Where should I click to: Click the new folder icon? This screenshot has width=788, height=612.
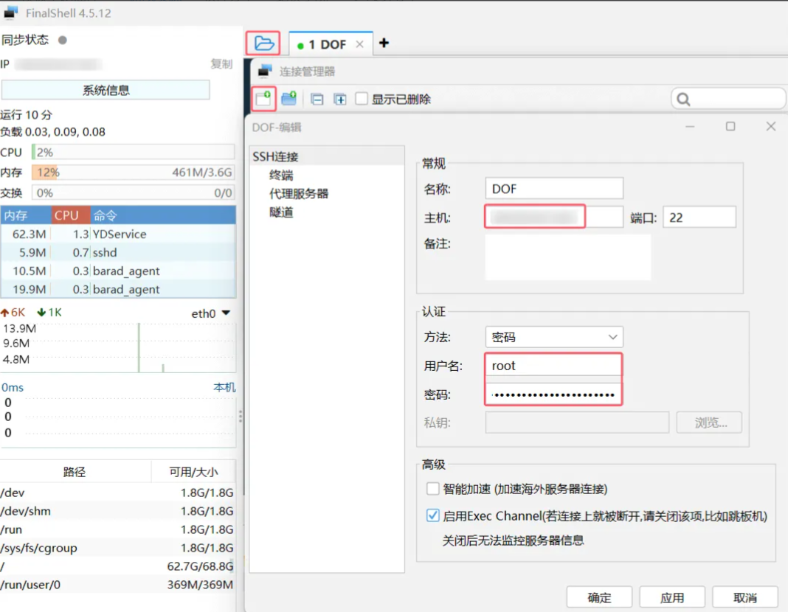[x=288, y=99]
